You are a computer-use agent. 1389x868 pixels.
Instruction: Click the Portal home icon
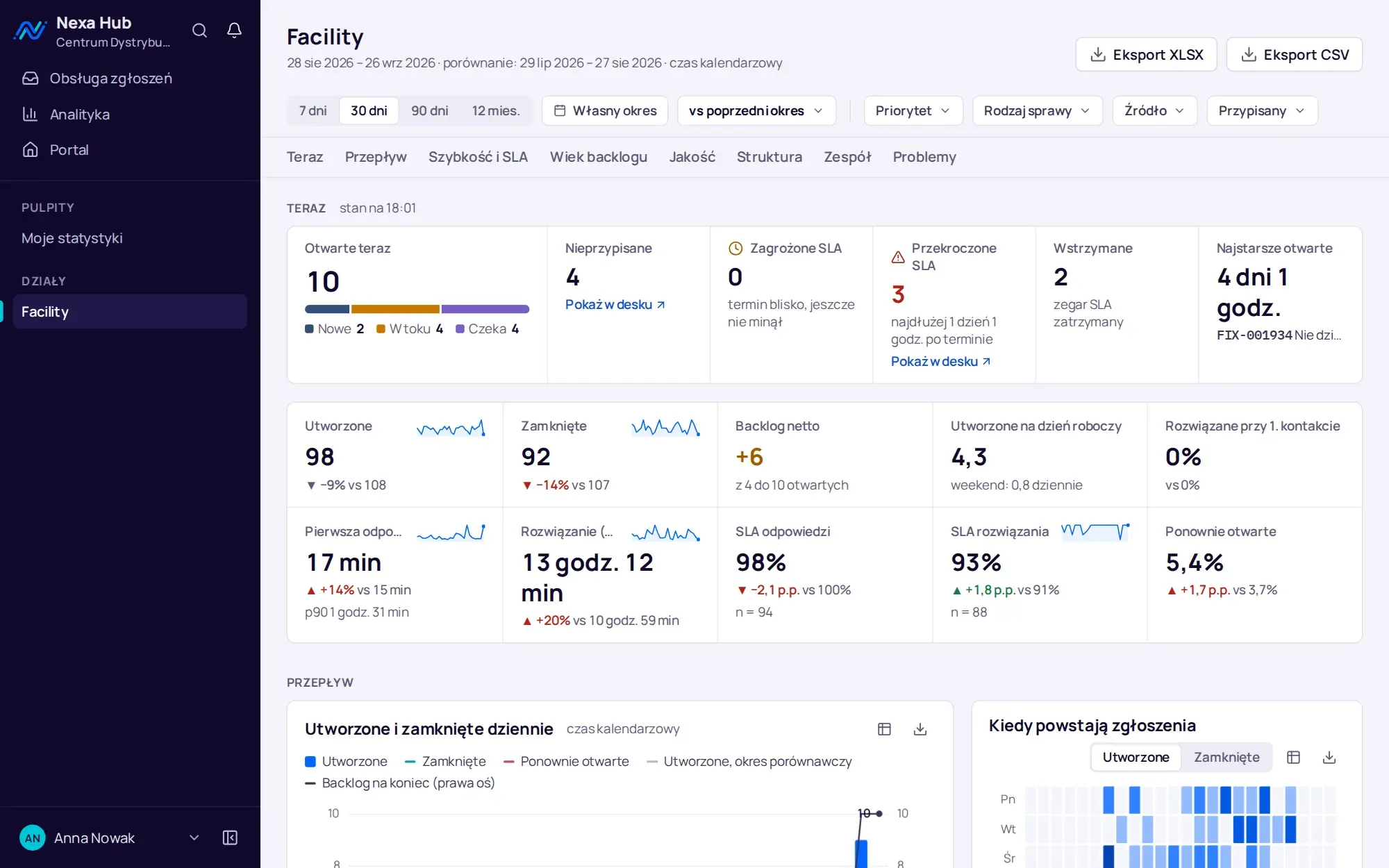[x=30, y=149]
